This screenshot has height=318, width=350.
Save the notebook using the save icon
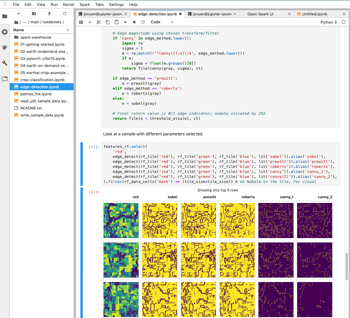[81, 22]
